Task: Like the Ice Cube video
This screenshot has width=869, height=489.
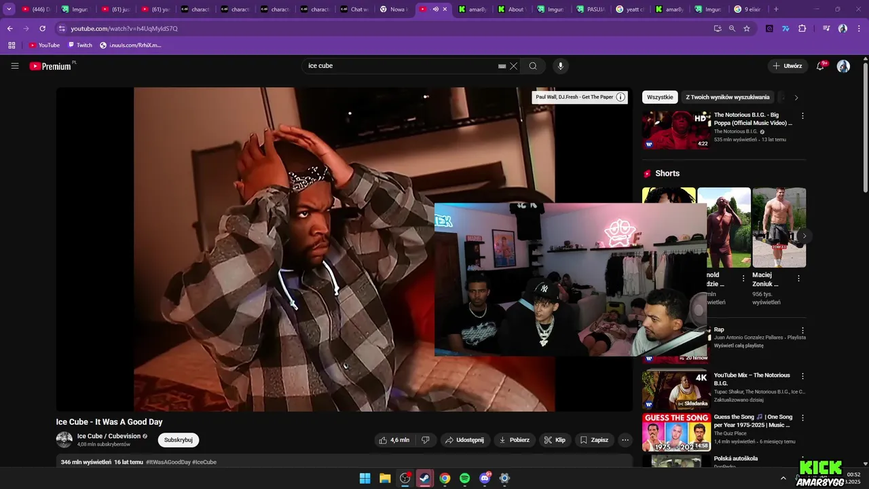Action: [394, 440]
